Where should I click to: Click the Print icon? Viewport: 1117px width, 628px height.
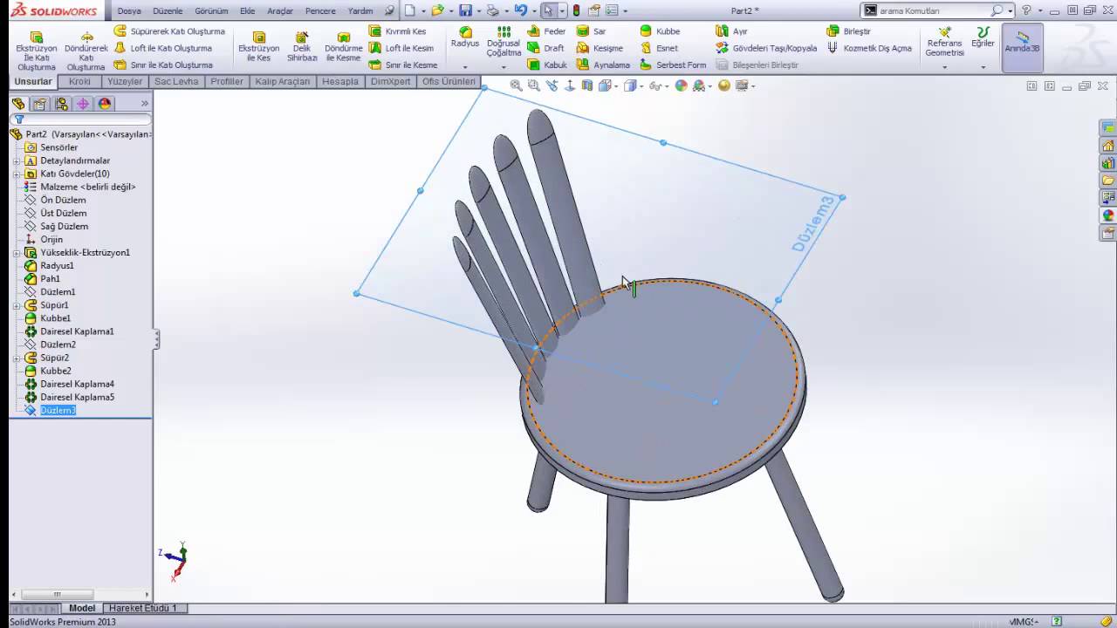(x=492, y=10)
